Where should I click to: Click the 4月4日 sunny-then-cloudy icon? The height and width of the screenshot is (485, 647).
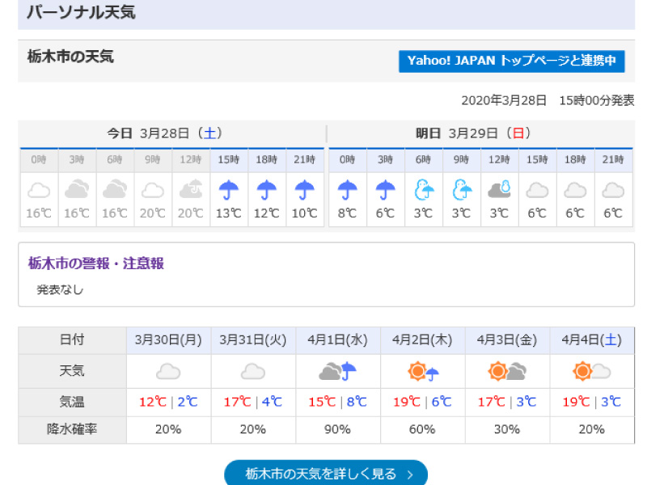tap(591, 372)
